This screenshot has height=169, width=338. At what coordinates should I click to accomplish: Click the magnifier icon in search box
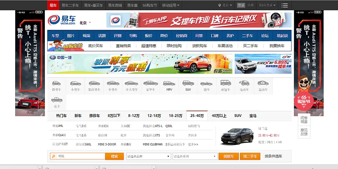(x=53, y=156)
